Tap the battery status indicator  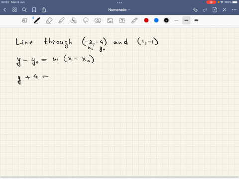click(235, 2)
